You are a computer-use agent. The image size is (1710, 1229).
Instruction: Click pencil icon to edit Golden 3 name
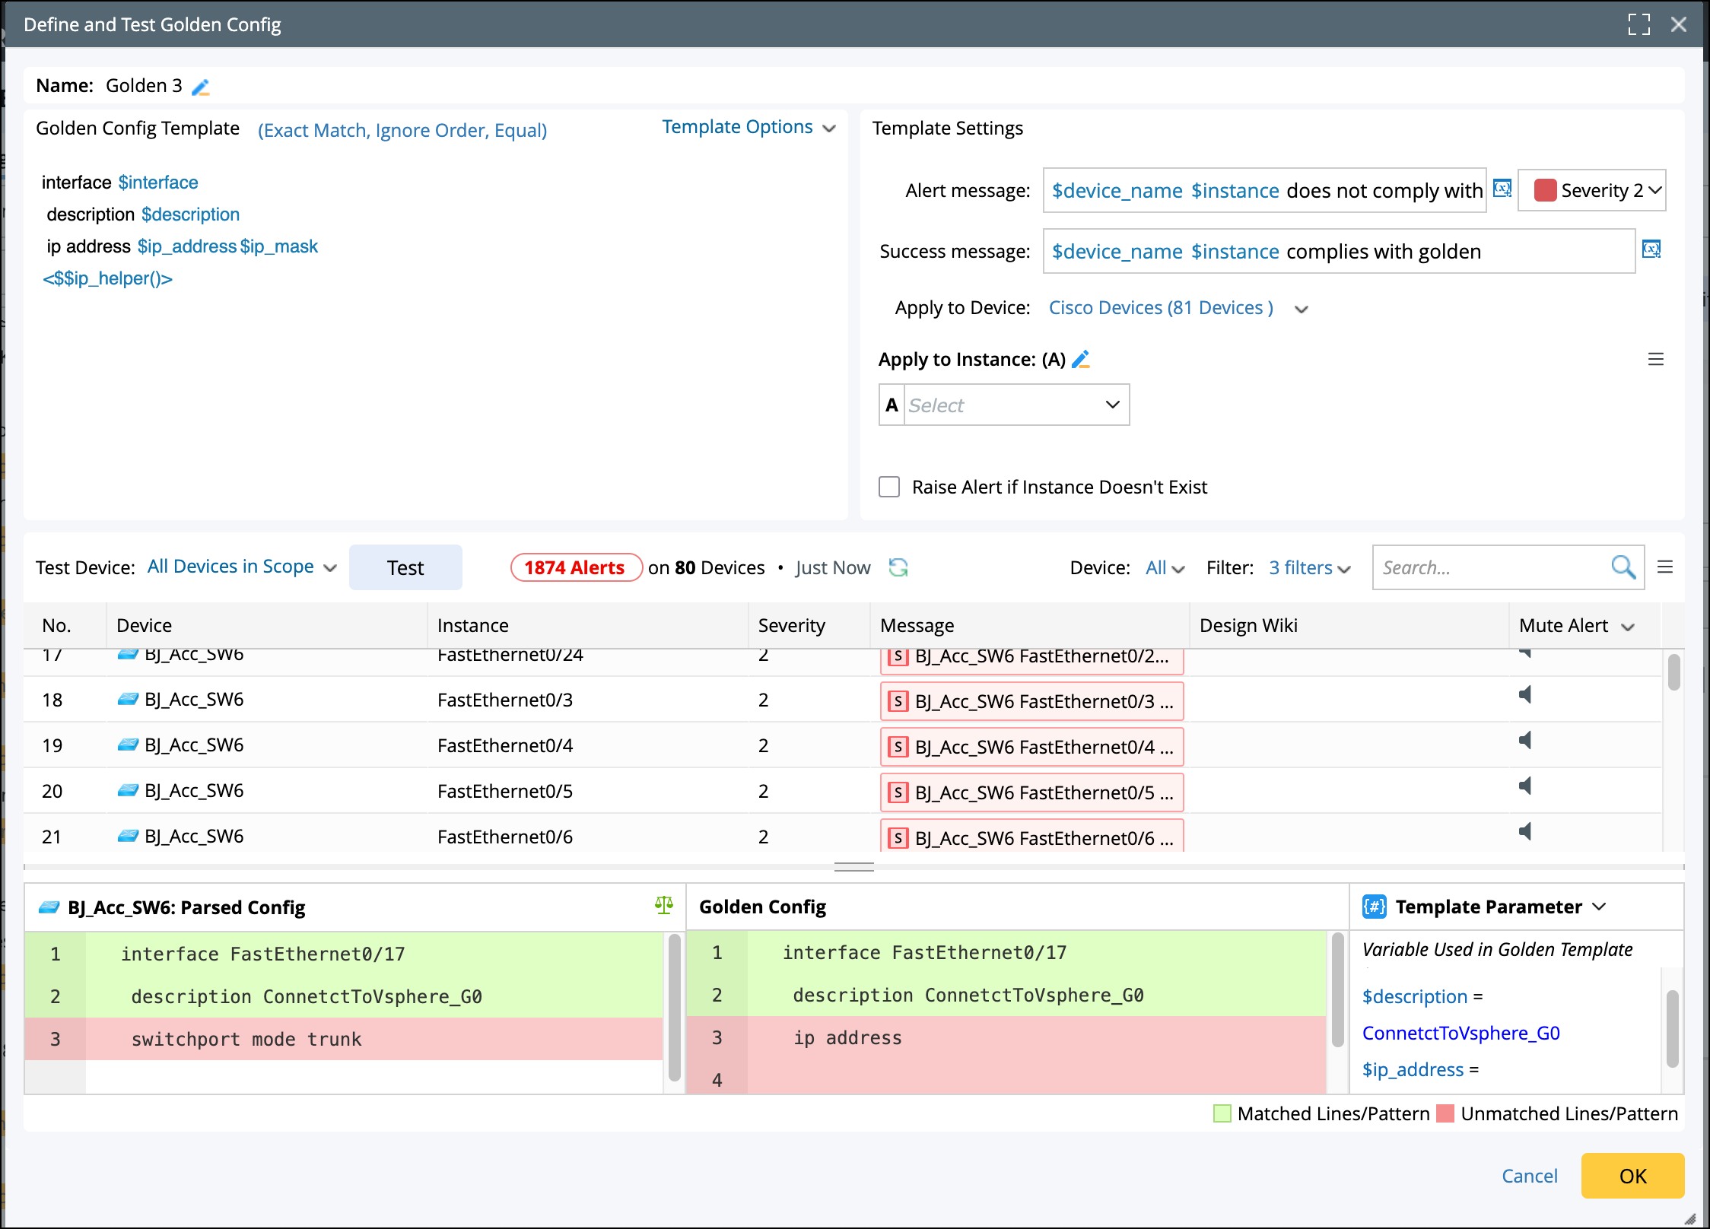point(201,87)
